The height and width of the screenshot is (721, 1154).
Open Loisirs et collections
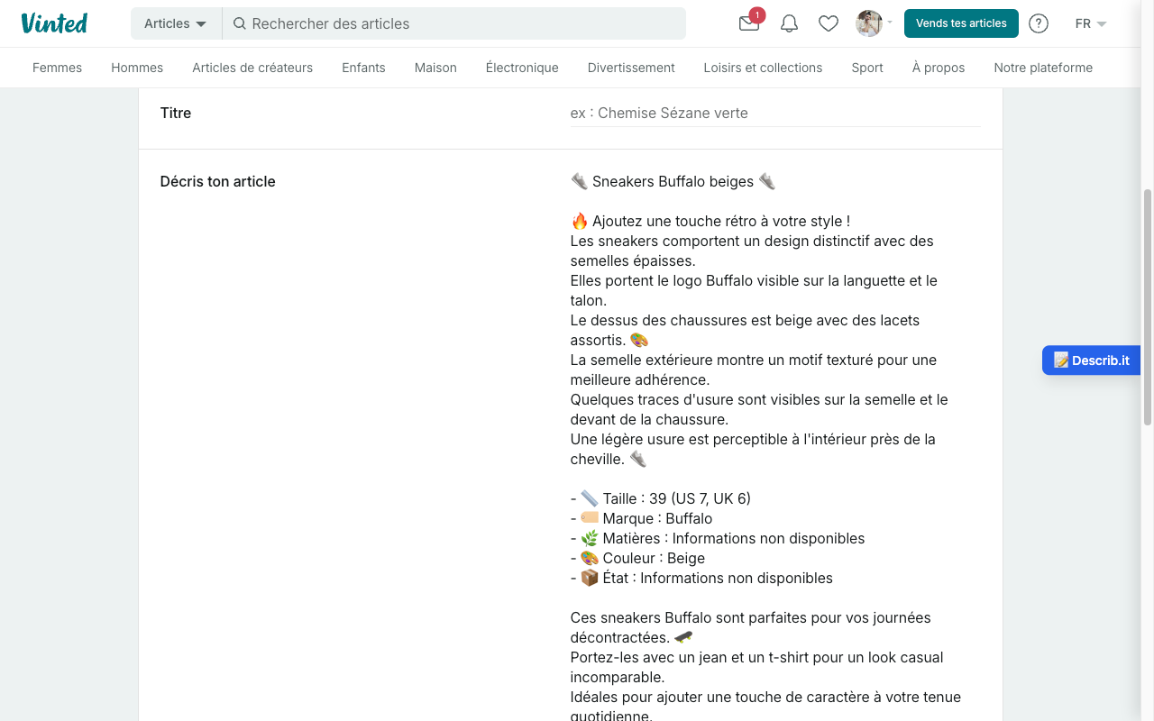click(763, 68)
